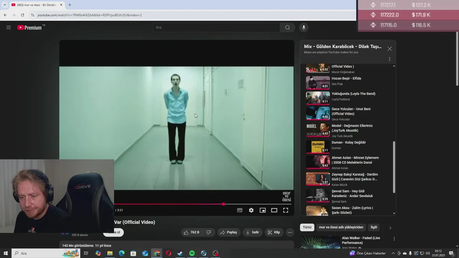Enter full screen video mode

coord(286,210)
